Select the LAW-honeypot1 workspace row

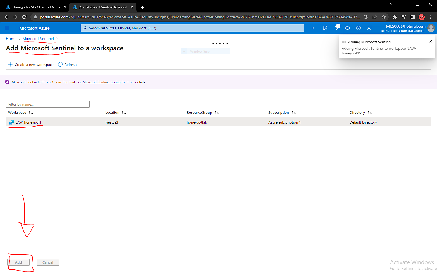coord(218,122)
